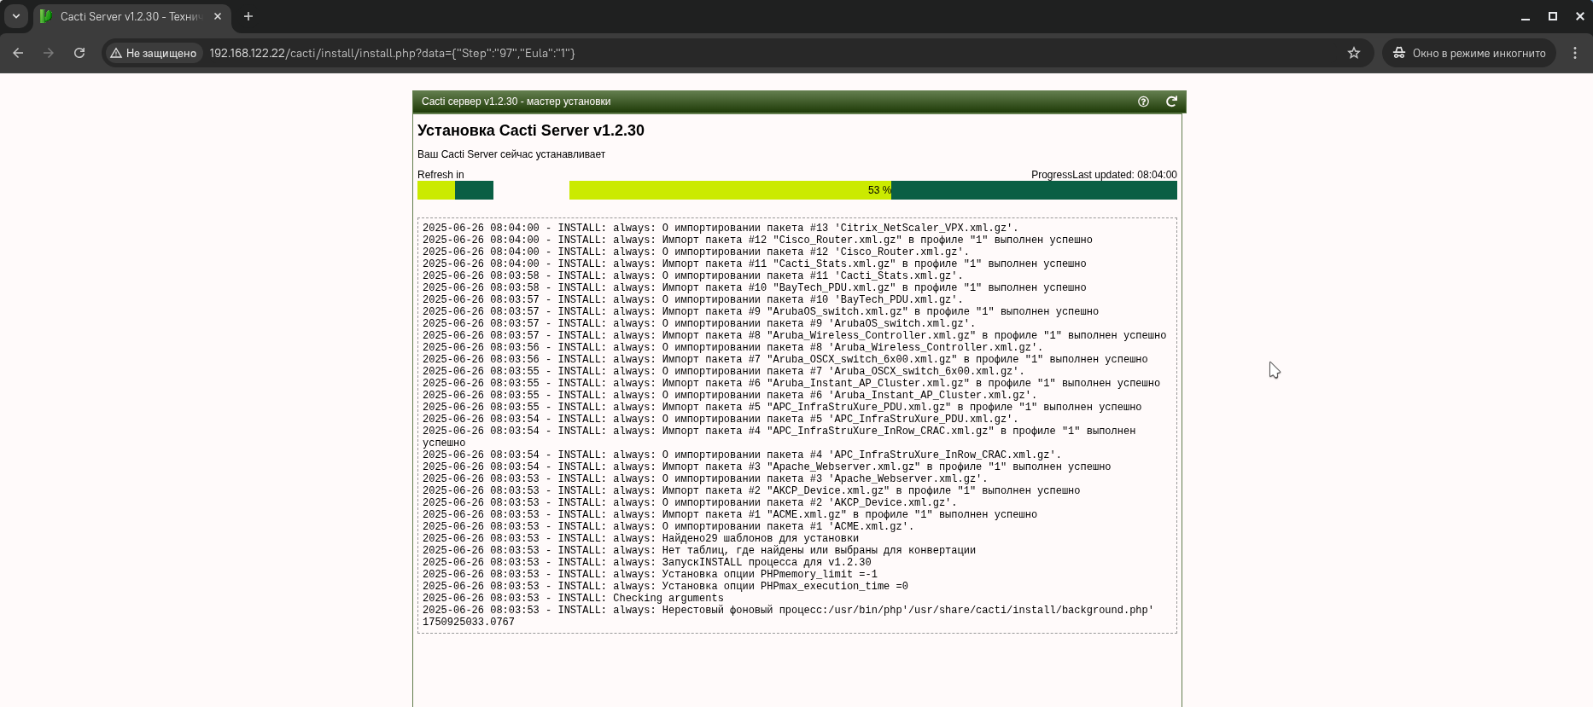1593x707 pixels.
Task: Click the 'Не защищено' security indicator
Action: (x=154, y=53)
